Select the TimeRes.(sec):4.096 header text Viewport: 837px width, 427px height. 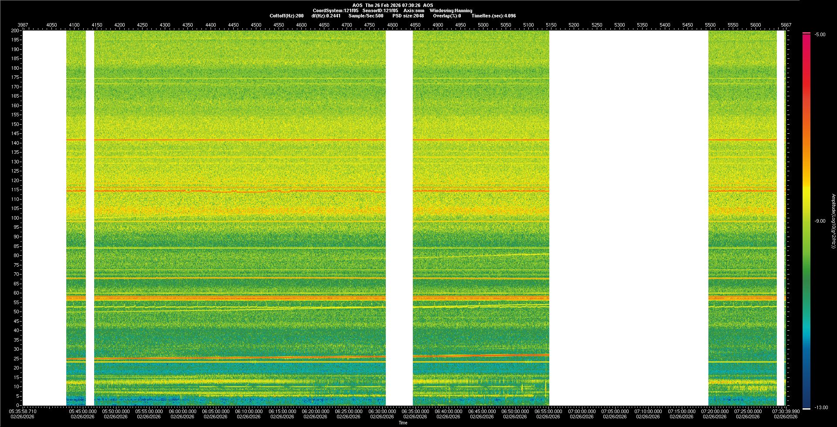(x=493, y=16)
